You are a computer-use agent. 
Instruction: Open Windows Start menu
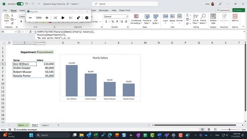(x=31, y=135)
